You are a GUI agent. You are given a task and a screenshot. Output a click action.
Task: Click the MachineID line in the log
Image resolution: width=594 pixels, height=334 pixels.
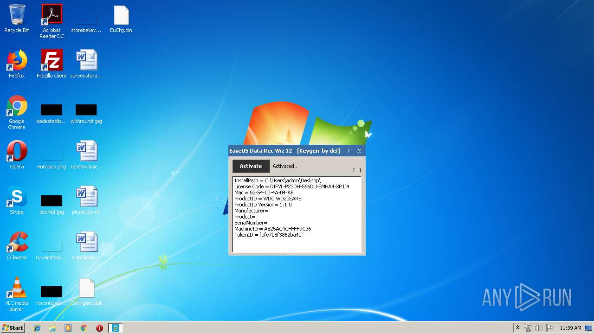pyautogui.click(x=272, y=229)
